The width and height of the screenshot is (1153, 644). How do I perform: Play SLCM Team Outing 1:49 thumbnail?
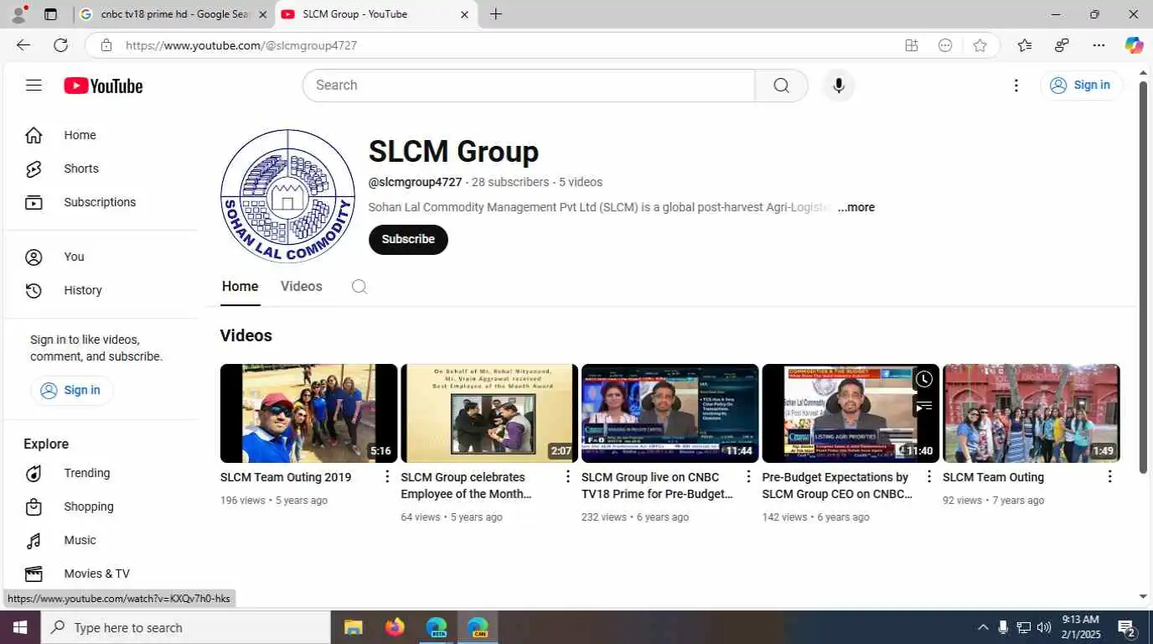(1031, 413)
